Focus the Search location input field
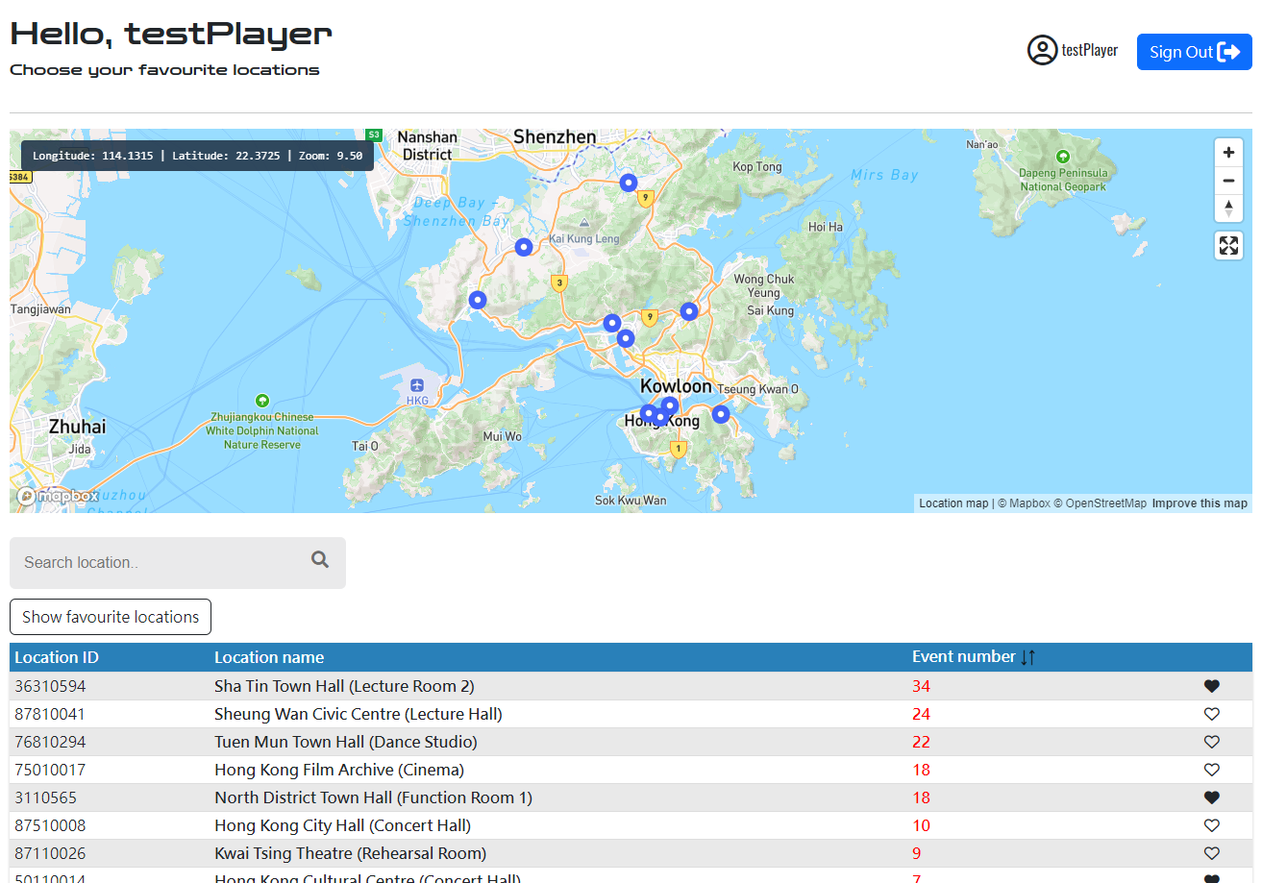 point(159,562)
